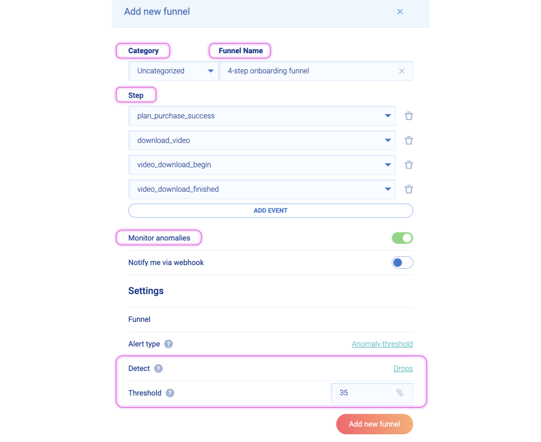Image resolution: width=541 pixels, height=442 pixels.
Task: Click the Drops detect link
Action: click(403, 369)
